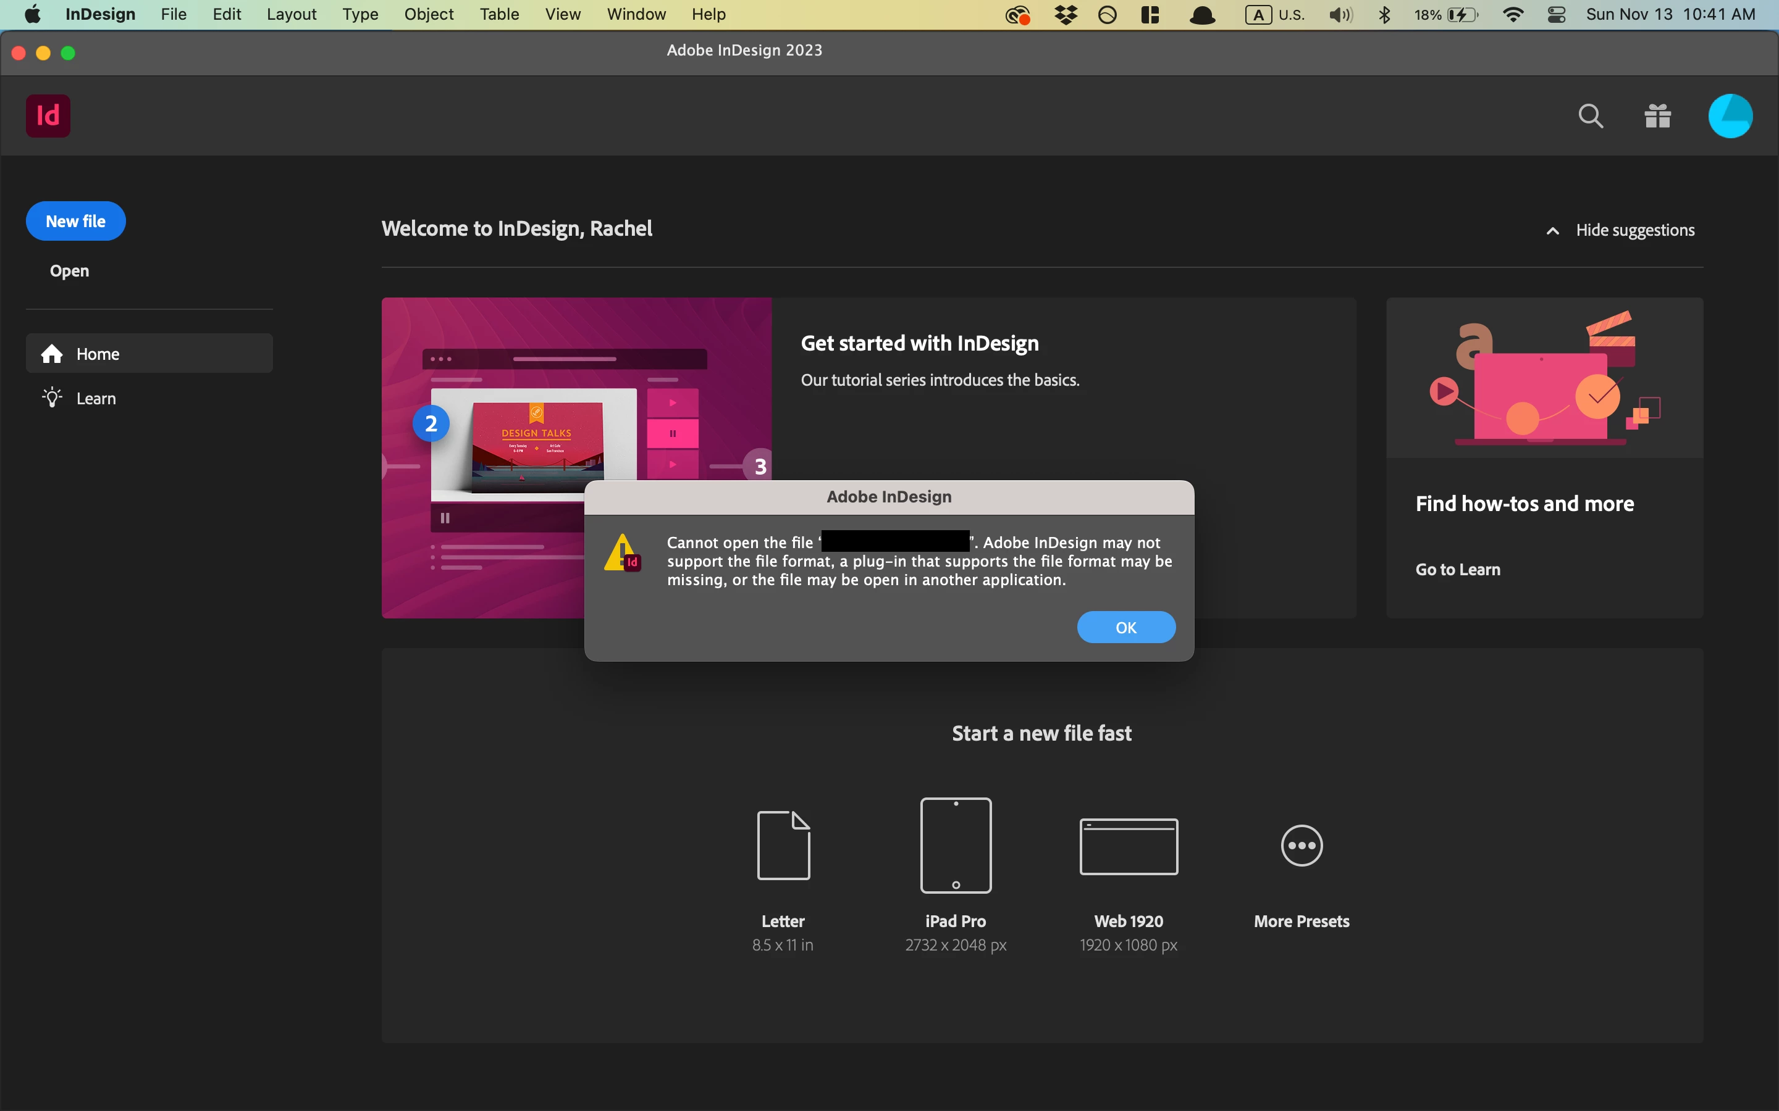Collapse suggestions with Hide suggestions chevron
This screenshot has width=1779, height=1111.
1552,231
